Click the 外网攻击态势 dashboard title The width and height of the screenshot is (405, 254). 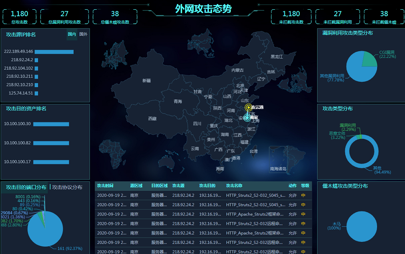pos(203,9)
